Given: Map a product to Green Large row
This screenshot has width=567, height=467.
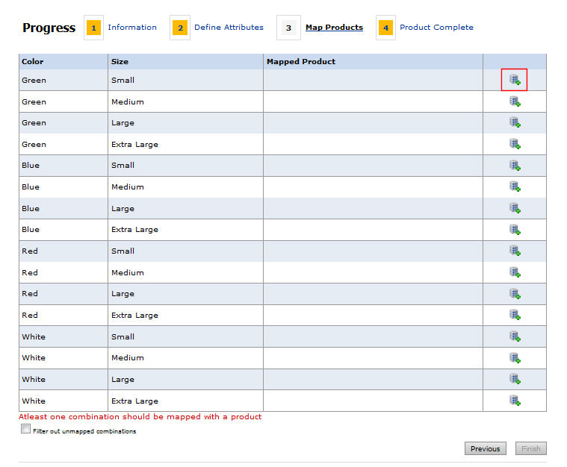Looking at the screenshot, I should (515, 122).
